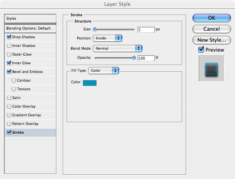Select the Styles header item

point(30,19)
